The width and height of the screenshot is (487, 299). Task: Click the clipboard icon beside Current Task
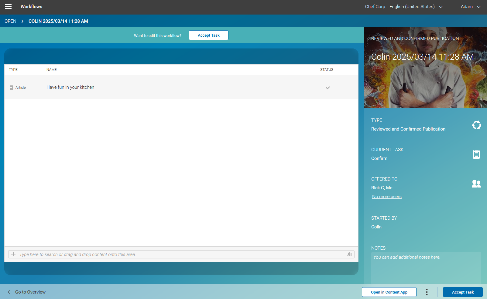476,154
